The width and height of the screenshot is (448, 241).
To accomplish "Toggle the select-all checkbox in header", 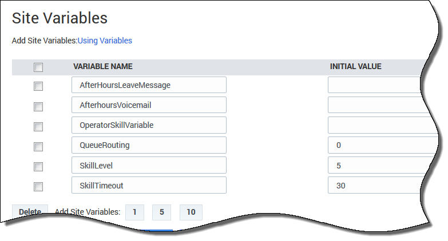I will click(x=38, y=67).
